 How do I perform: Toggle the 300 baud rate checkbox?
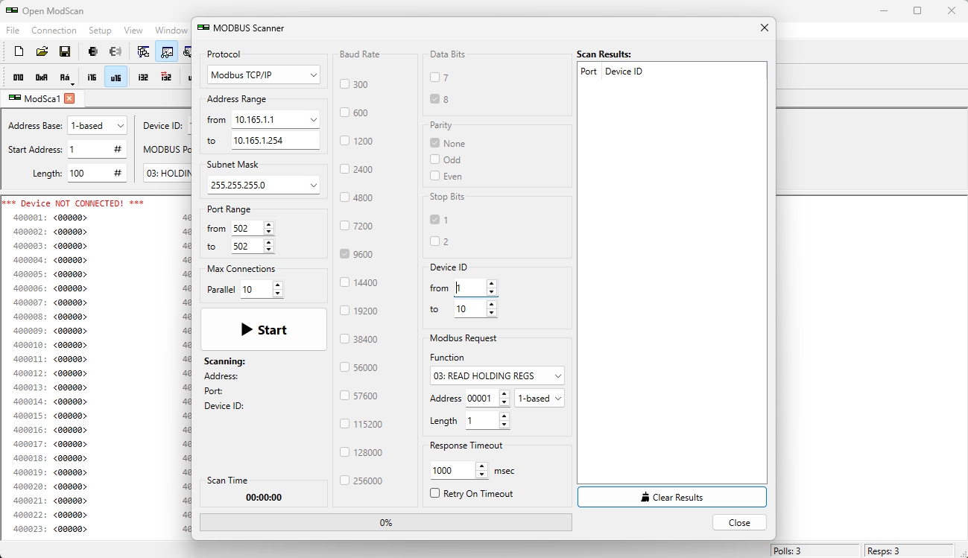(345, 84)
